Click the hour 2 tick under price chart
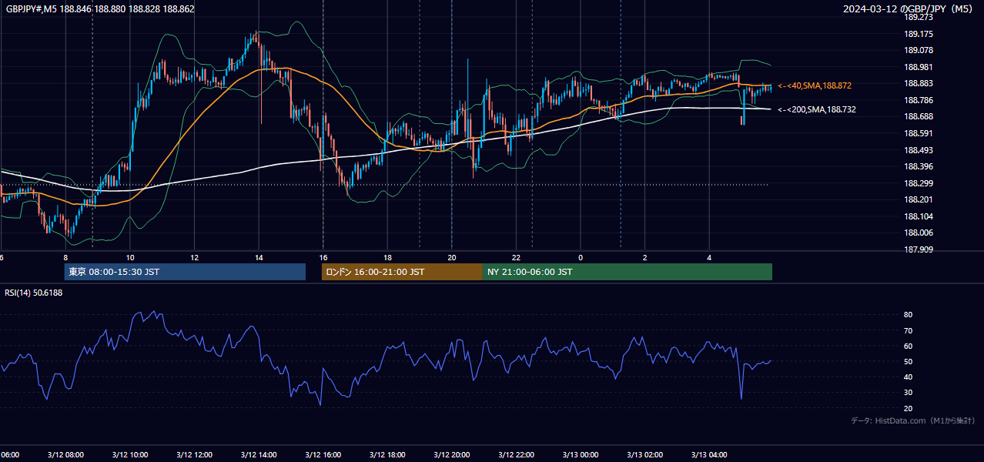Image resolution: width=984 pixels, height=462 pixels. tap(644, 257)
